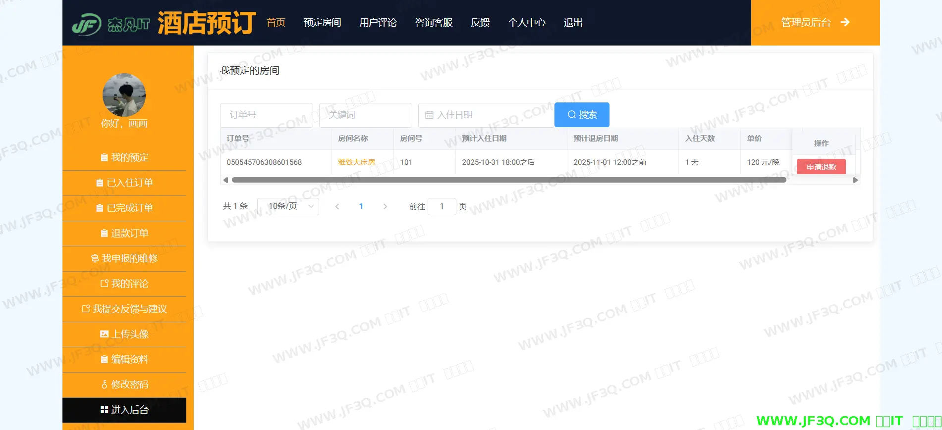Click the 订单号 search input field

coord(266,115)
